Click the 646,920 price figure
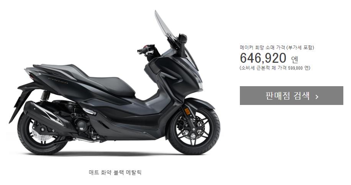 point(263,58)
